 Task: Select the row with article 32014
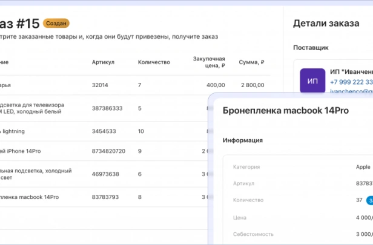coord(133,85)
